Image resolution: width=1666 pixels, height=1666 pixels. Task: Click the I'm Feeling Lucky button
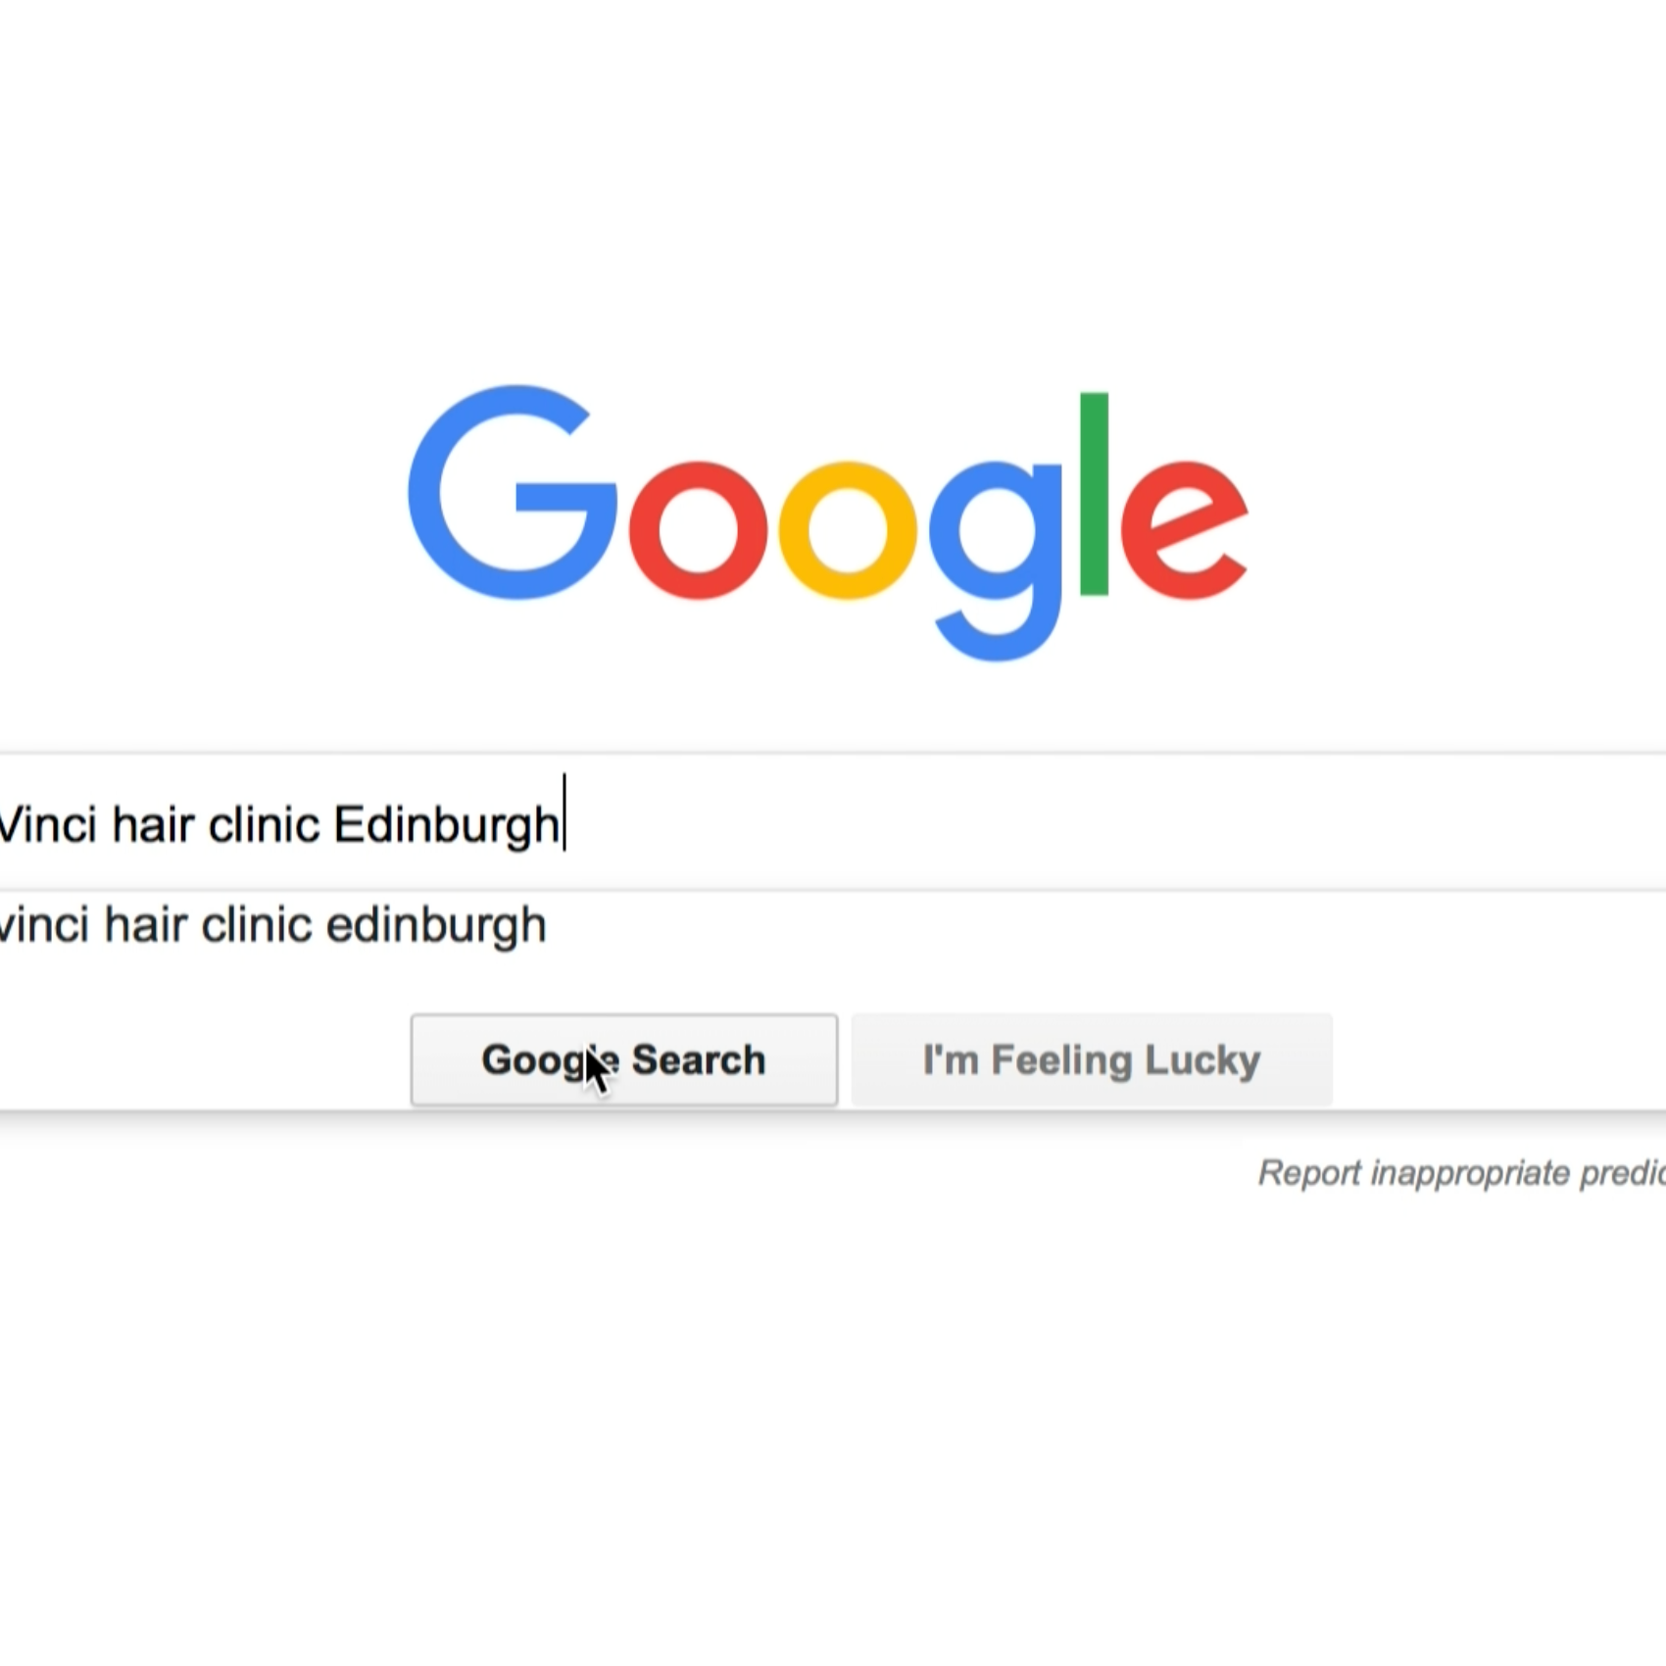1092,1060
